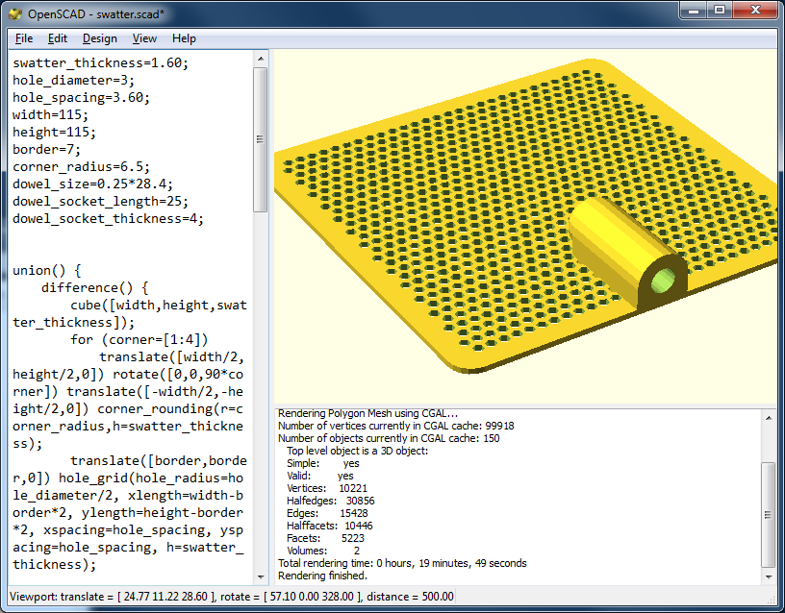Click the console scrollbar down arrow
This screenshot has width=785, height=613.
pos(769,577)
